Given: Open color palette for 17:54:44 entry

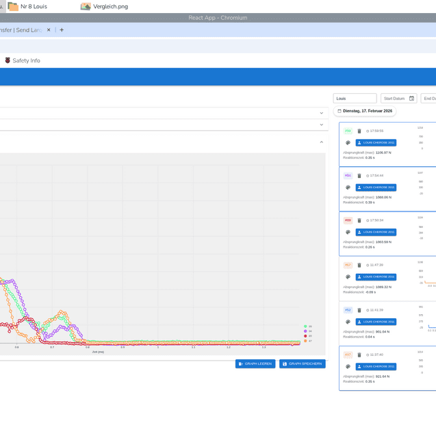Looking at the screenshot, I should 348,188.
